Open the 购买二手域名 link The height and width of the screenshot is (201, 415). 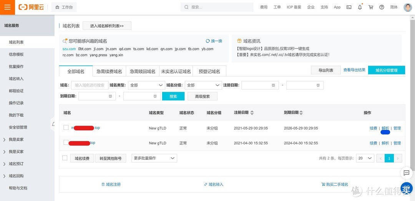tap(335, 184)
